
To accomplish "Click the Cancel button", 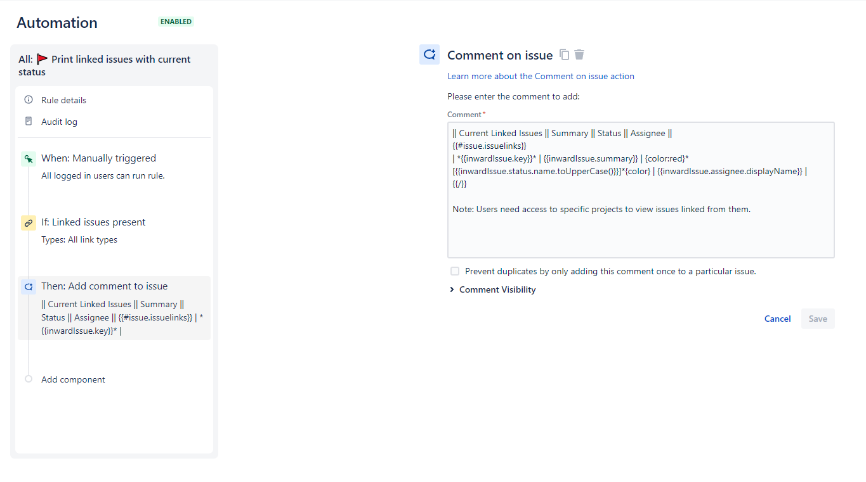I will pos(777,319).
